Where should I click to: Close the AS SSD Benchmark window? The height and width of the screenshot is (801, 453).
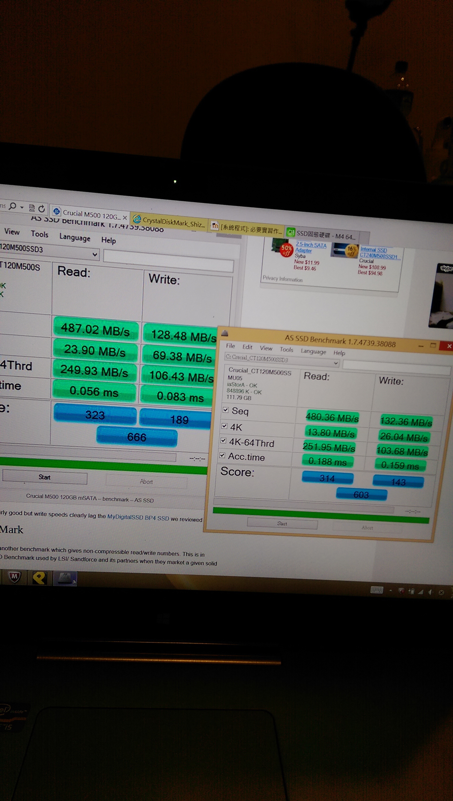[x=449, y=346]
